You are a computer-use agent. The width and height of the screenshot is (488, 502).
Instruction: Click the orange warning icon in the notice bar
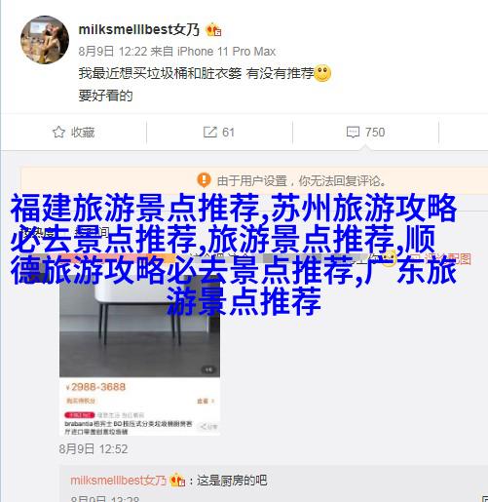tap(204, 179)
